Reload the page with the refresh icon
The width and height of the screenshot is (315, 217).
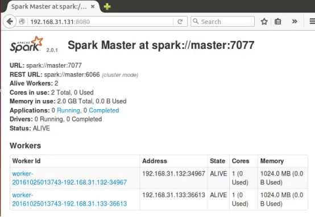click(x=180, y=22)
